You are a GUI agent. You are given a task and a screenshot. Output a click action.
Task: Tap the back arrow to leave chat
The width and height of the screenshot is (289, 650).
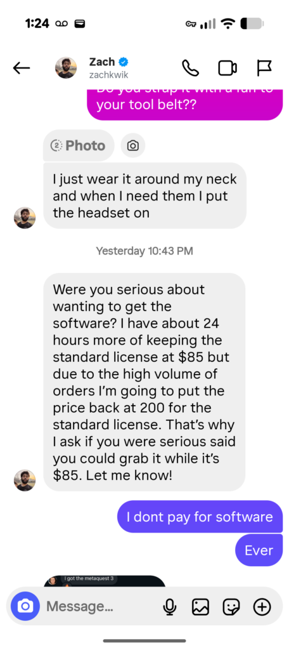pyautogui.click(x=22, y=68)
